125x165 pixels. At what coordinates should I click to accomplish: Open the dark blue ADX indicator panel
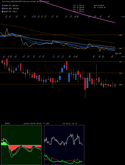64,145
